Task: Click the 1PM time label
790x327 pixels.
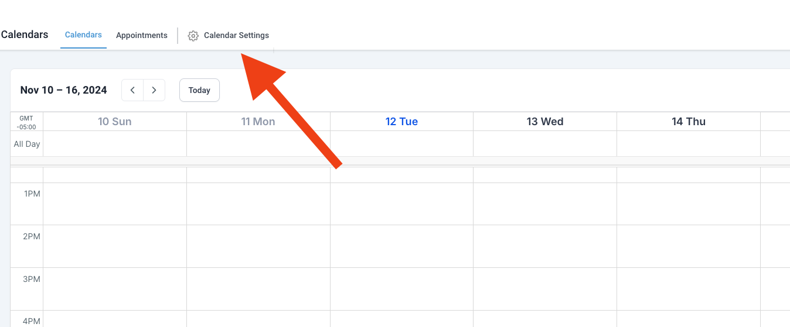Action: (32, 194)
